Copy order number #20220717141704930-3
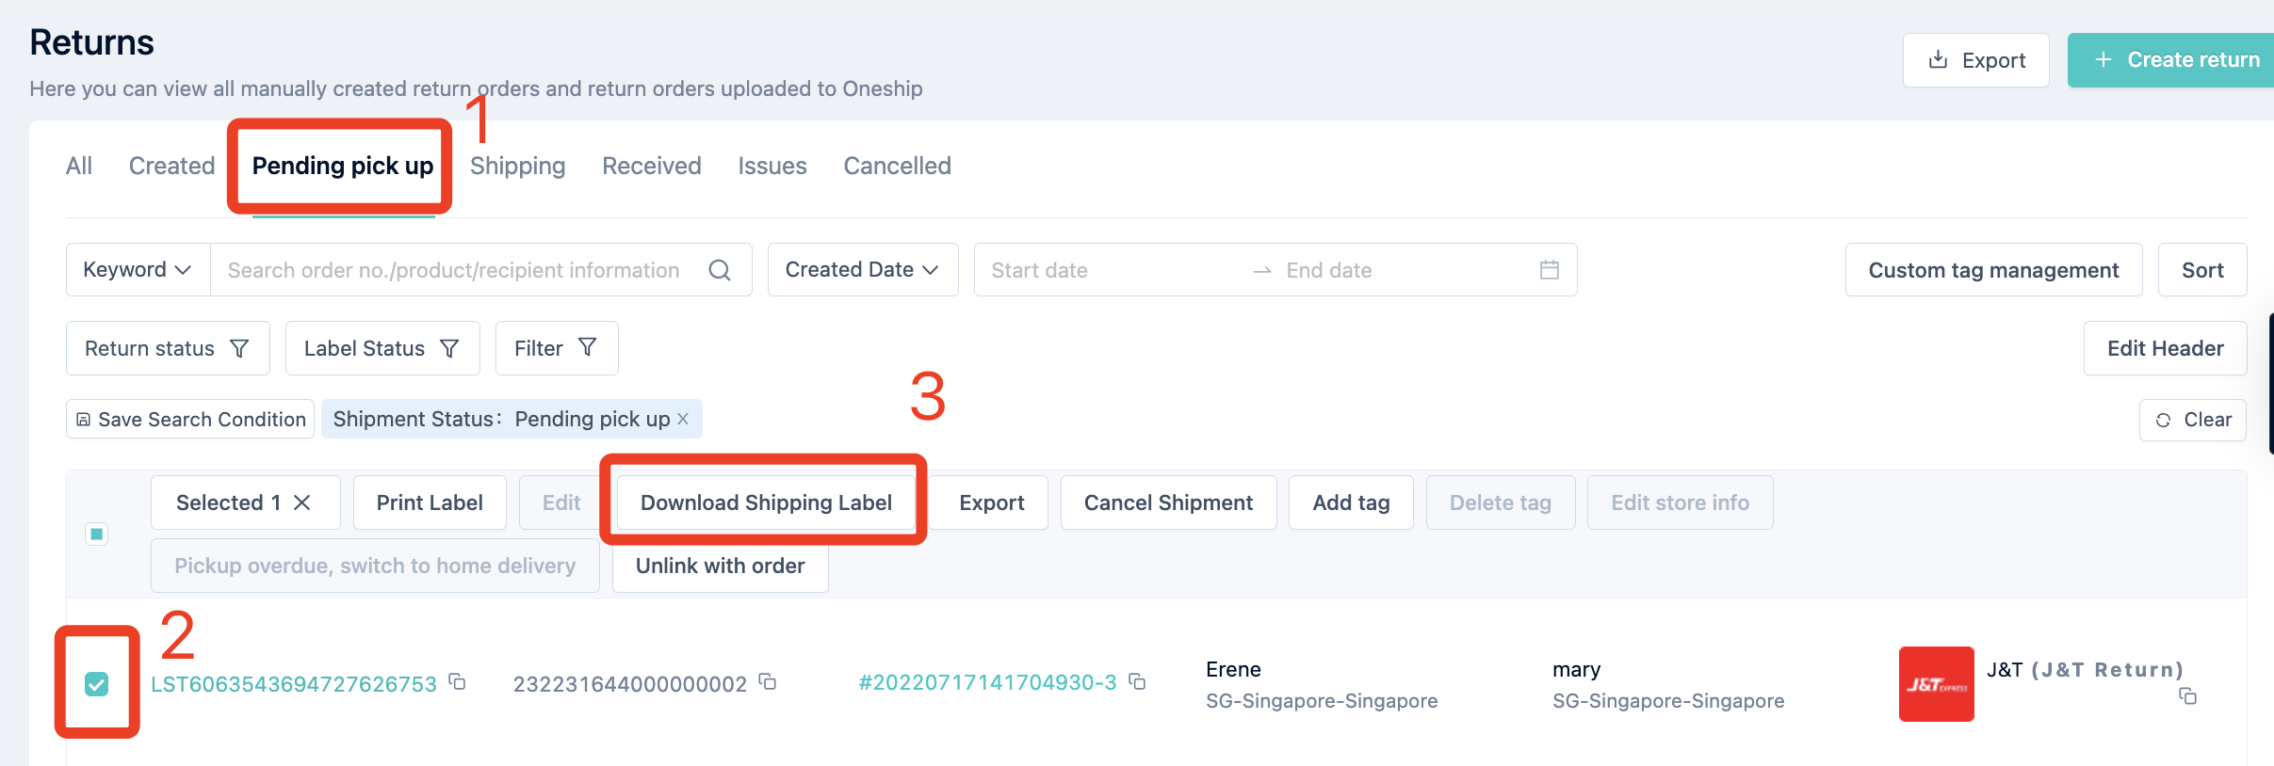Viewport: 2274px width, 766px height. (1137, 681)
